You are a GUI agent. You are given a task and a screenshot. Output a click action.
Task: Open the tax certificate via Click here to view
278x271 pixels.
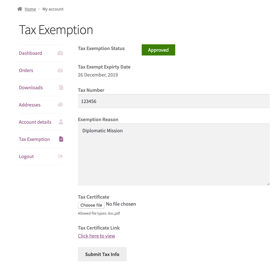96,236
